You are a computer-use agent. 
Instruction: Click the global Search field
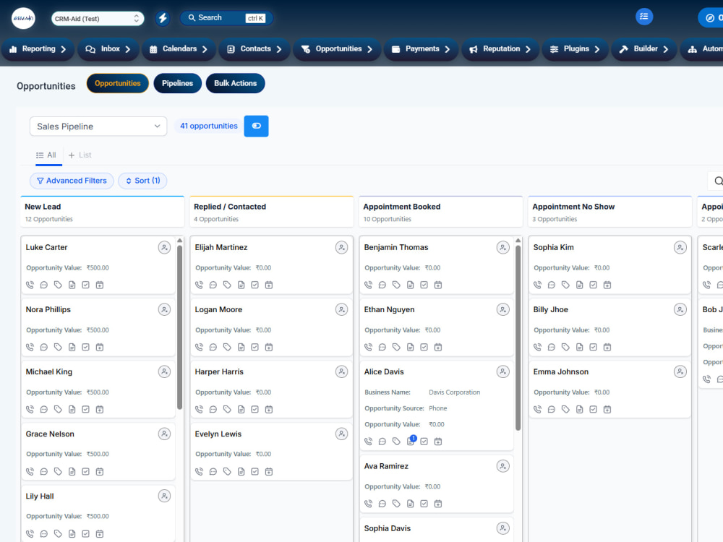[226, 18]
